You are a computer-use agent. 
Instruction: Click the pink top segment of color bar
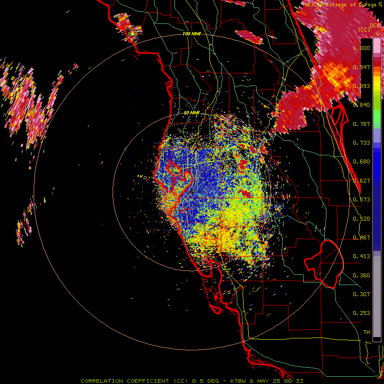[x=377, y=46]
